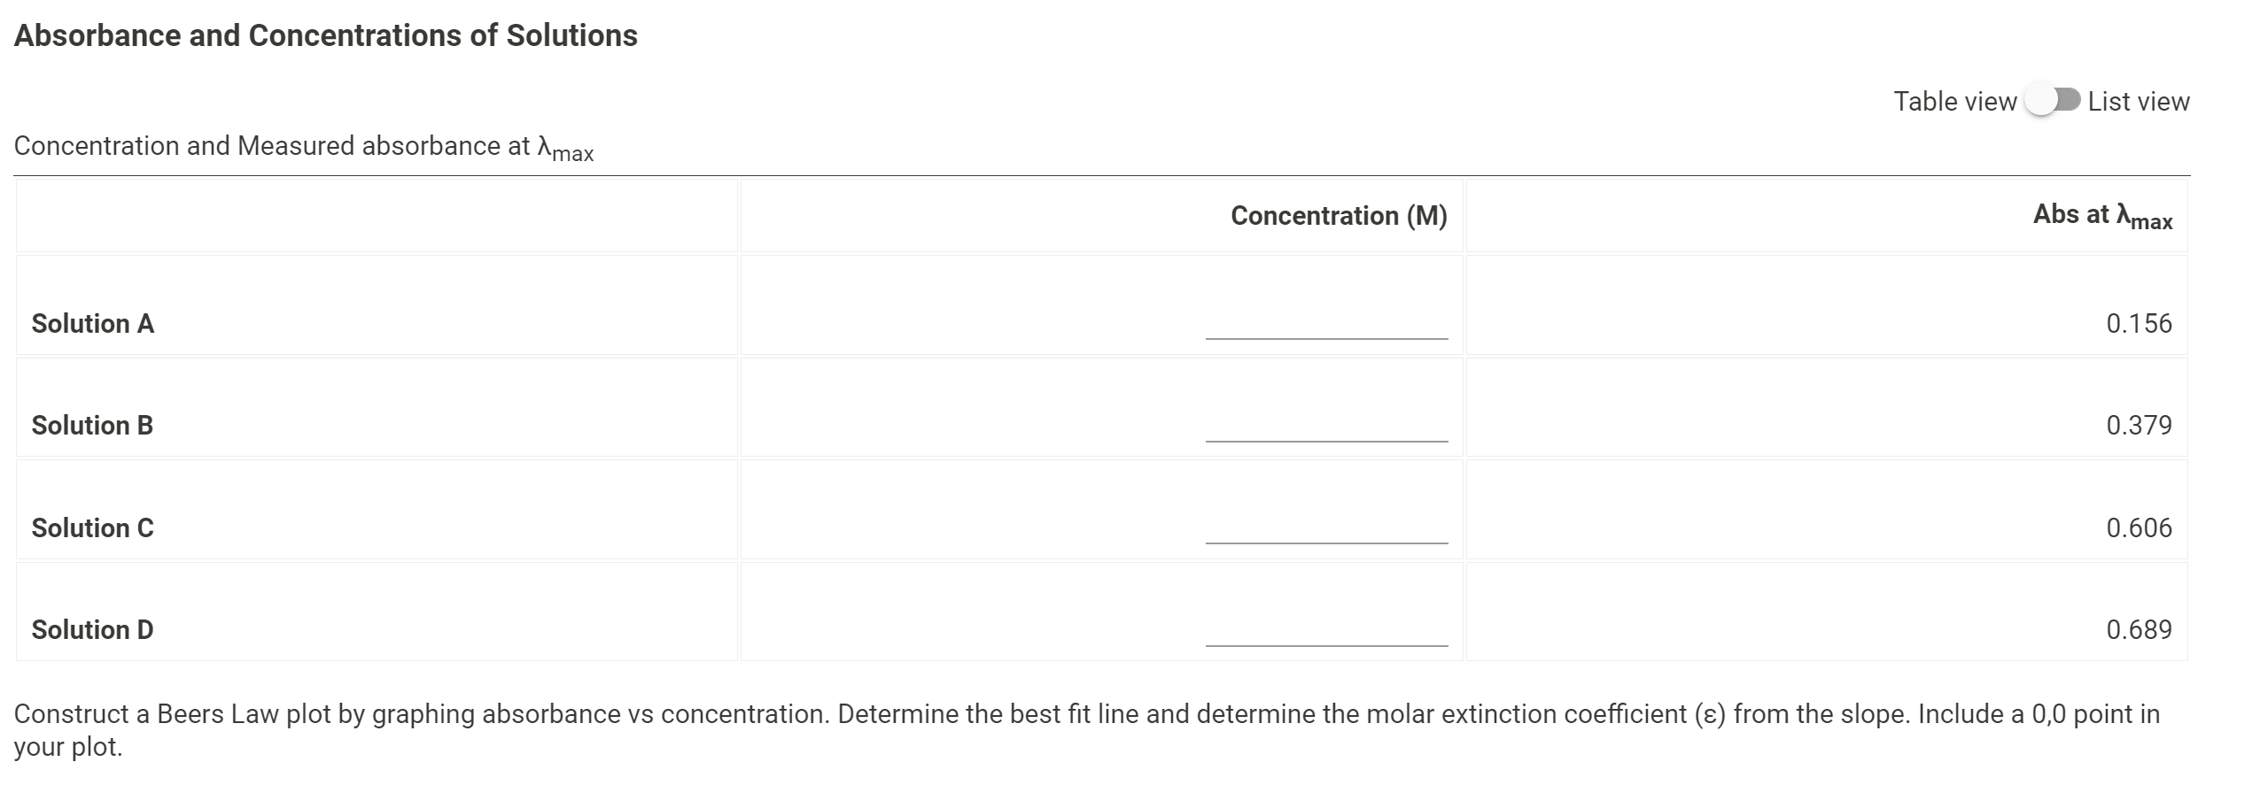
Task: Switch the display to List view
Action: click(x=2137, y=101)
